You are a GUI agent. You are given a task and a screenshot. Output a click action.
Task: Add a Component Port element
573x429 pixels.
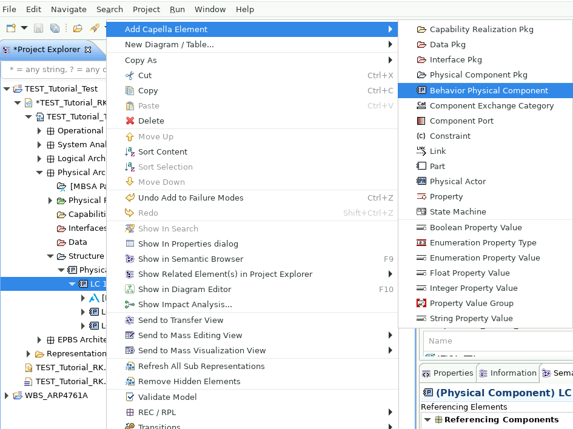click(485, 121)
